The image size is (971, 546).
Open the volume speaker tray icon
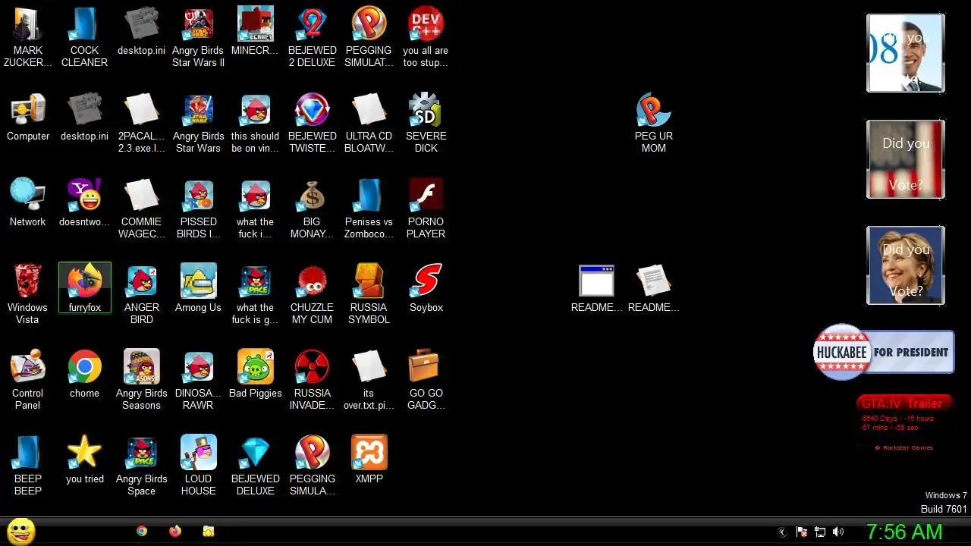click(838, 532)
